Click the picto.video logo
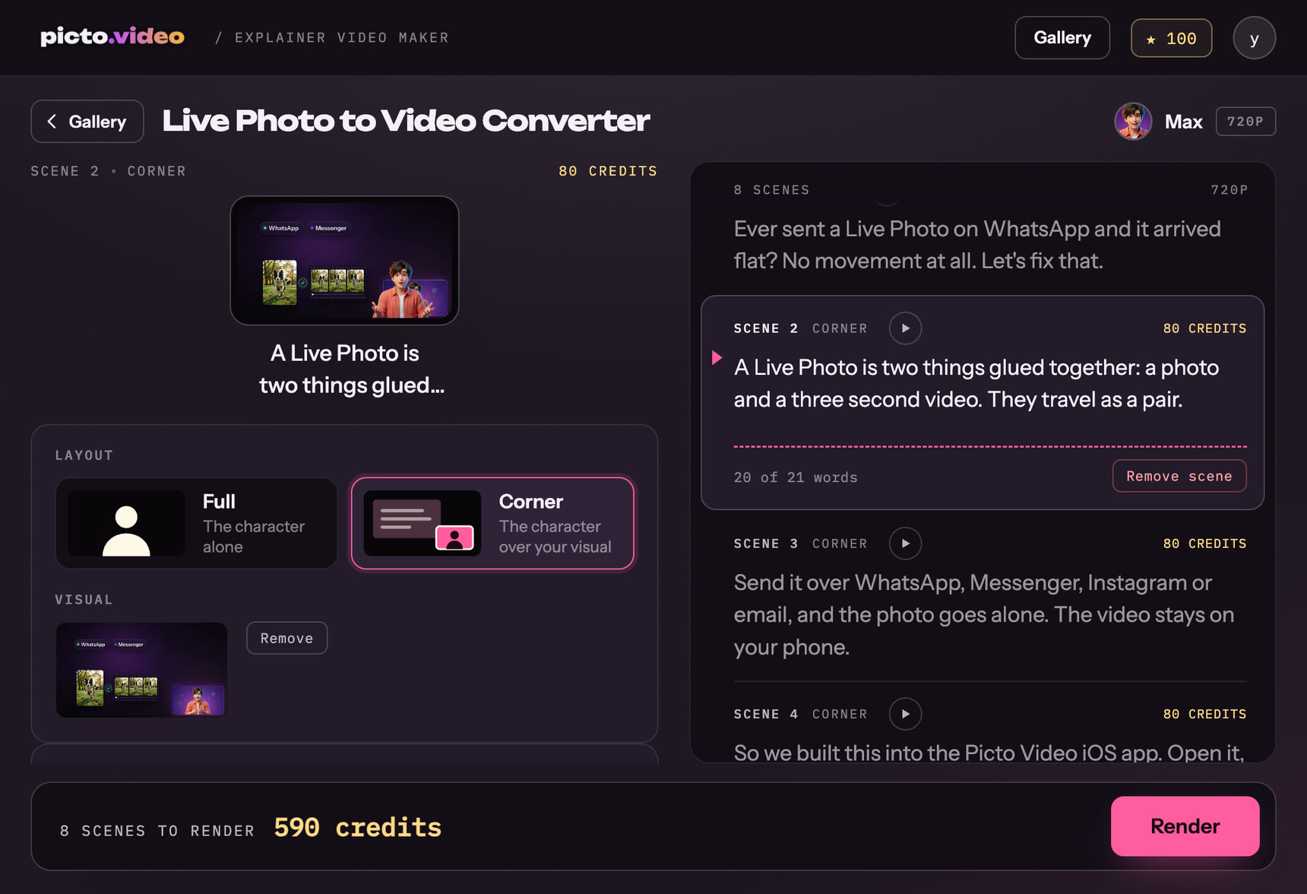 click(112, 36)
